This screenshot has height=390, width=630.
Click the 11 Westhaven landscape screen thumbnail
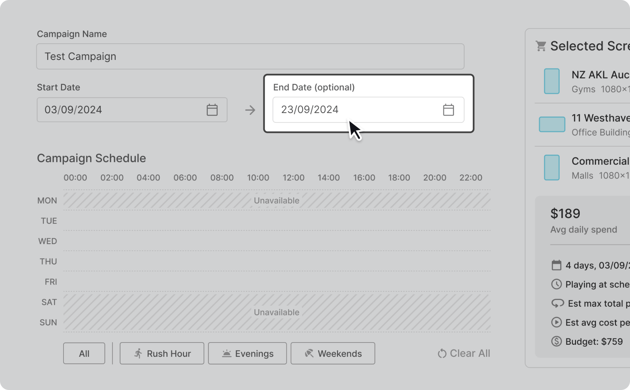point(552,124)
